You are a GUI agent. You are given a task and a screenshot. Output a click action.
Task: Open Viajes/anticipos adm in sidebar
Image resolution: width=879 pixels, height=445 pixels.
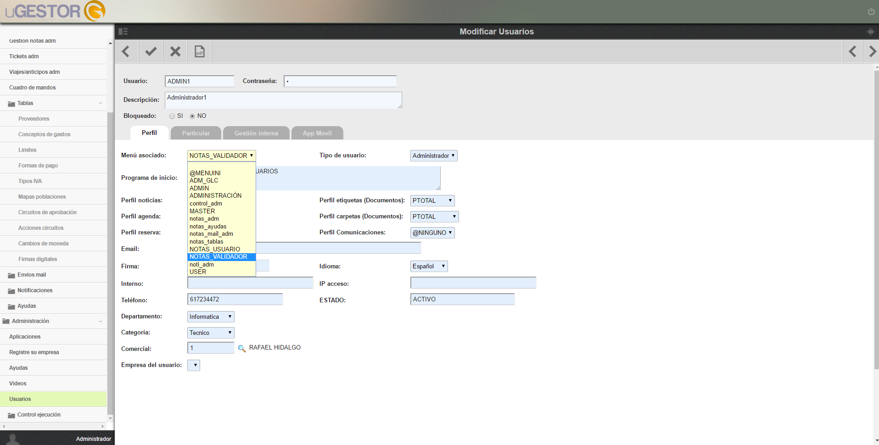point(53,72)
